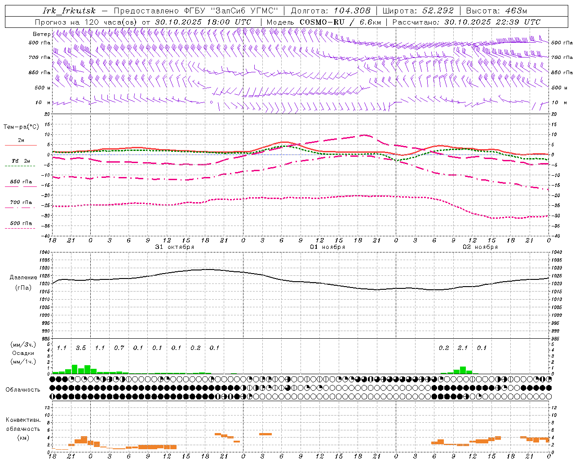The image size is (575, 460).
Task: Click the 'Высота: 463м' elevation value
Action: coord(496,11)
